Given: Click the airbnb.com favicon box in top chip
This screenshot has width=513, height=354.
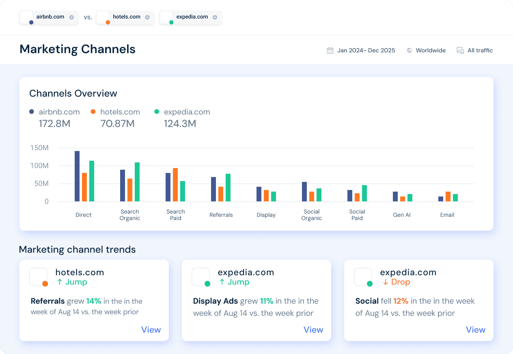Looking at the screenshot, I should (x=26, y=17).
